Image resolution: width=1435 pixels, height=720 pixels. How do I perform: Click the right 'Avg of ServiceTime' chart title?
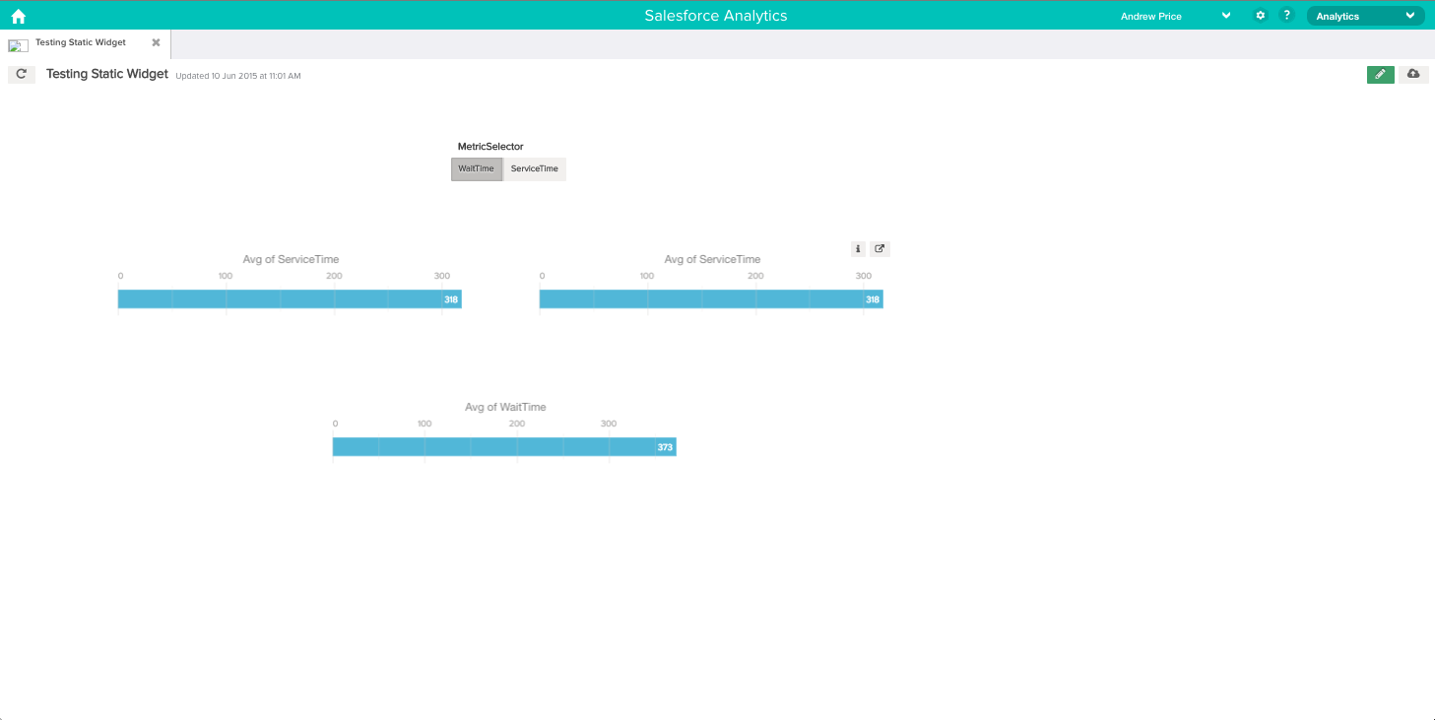click(712, 259)
